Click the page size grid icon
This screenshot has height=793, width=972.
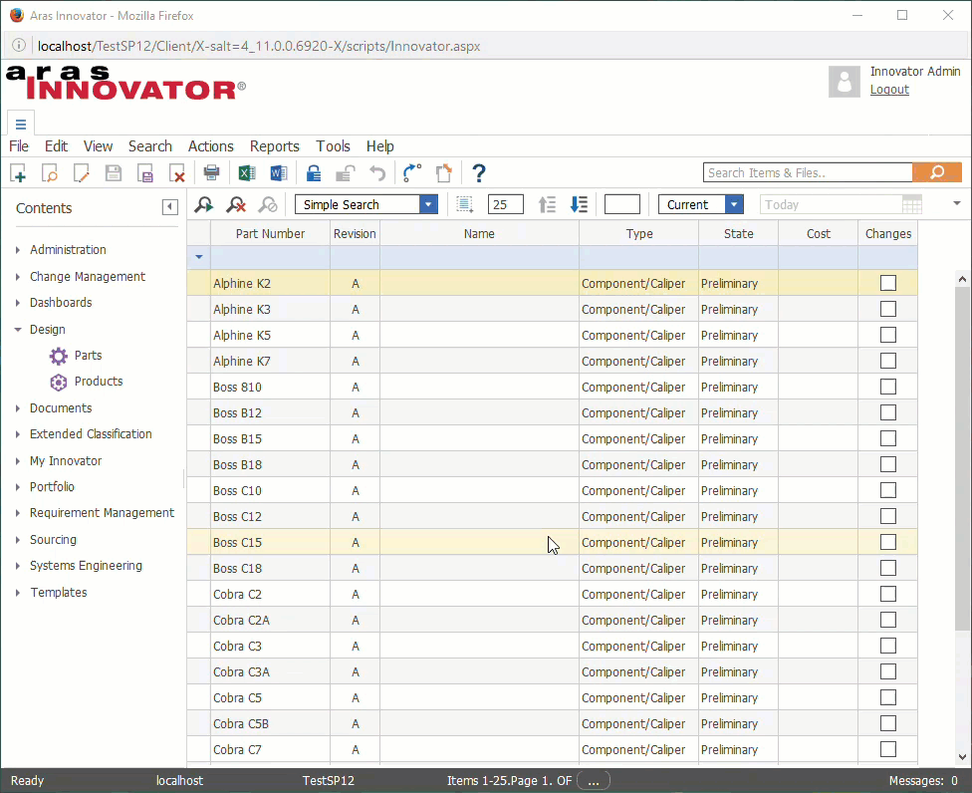click(x=465, y=204)
